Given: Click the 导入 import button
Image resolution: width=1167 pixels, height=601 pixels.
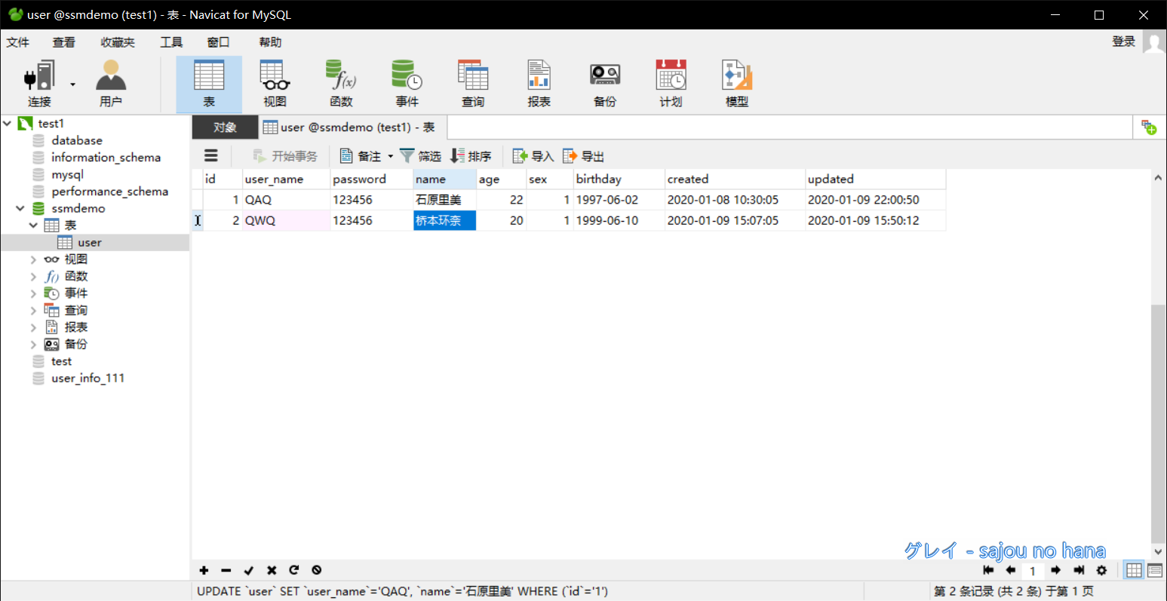Looking at the screenshot, I should pyautogui.click(x=533, y=156).
